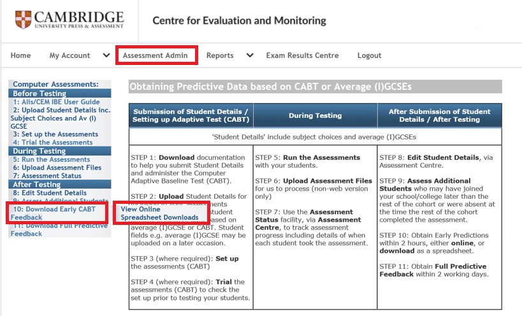Click STEP 7 Assessment Status text
Viewport: 522px width, 316px height.
(312, 227)
